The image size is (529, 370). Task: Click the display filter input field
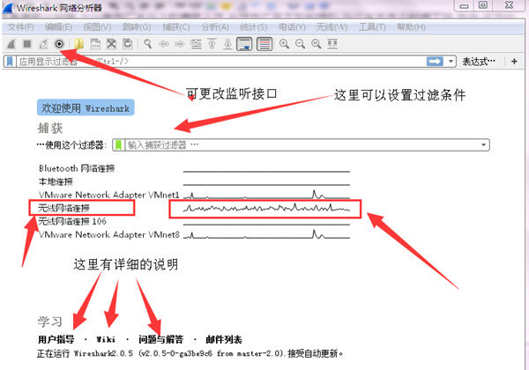point(221,62)
